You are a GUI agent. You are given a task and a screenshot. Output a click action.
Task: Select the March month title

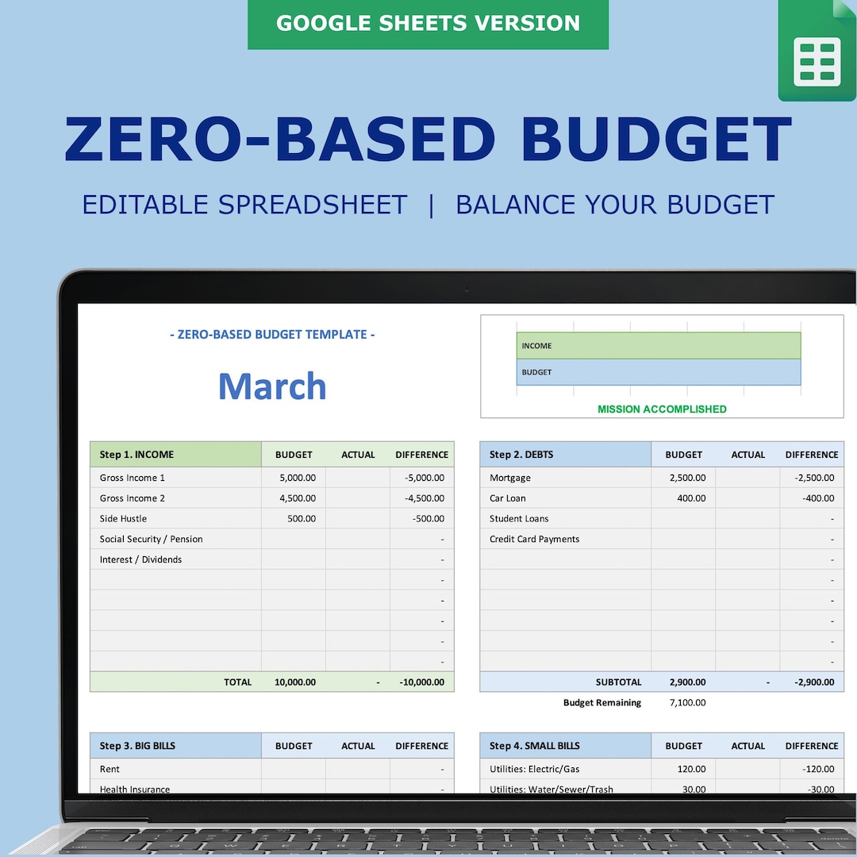click(272, 386)
